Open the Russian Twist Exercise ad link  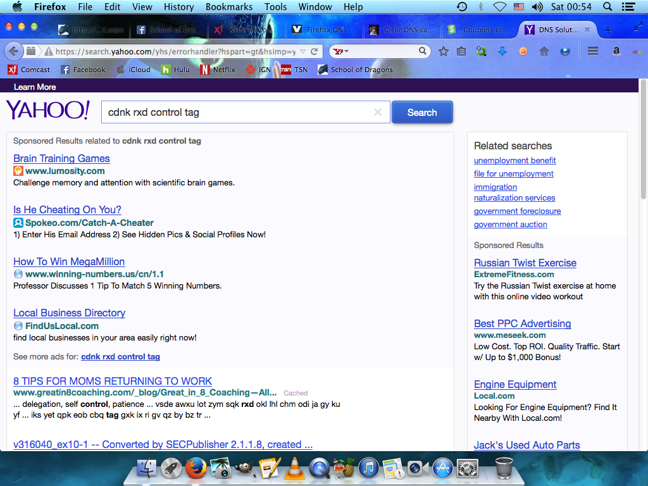tap(525, 263)
